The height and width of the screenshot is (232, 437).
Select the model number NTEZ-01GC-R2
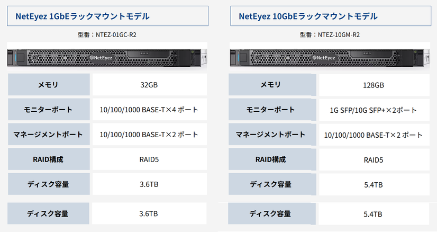[x=116, y=35]
